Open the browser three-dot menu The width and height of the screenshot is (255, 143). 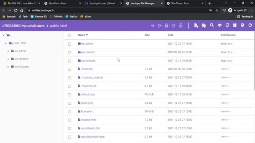coord(252,10)
